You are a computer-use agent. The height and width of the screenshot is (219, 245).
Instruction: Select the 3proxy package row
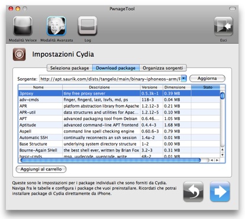(119, 94)
